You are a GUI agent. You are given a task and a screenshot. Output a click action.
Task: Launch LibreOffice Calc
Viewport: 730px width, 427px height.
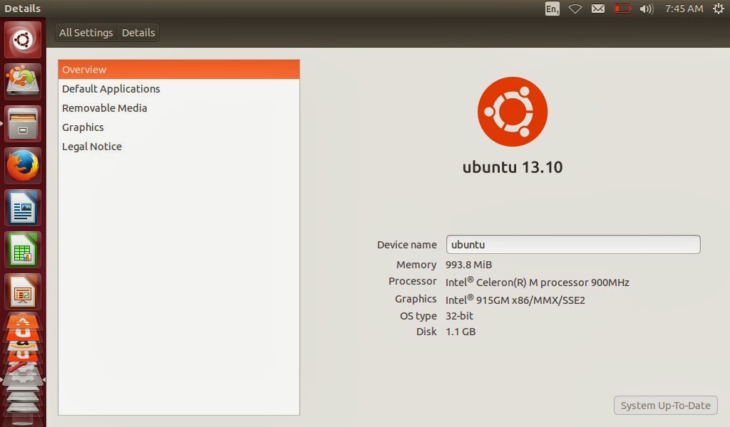[x=21, y=249]
